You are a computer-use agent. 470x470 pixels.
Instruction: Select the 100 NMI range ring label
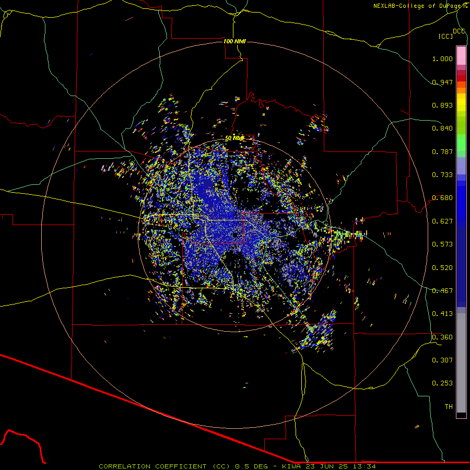[234, 41]
